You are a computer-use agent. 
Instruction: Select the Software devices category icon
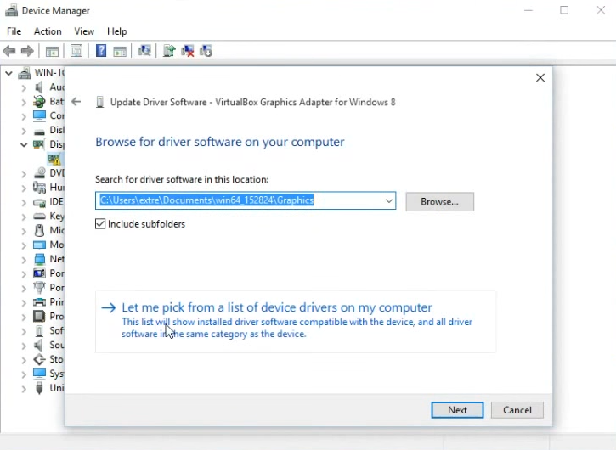pyautogui.click(x=39, y=330)
